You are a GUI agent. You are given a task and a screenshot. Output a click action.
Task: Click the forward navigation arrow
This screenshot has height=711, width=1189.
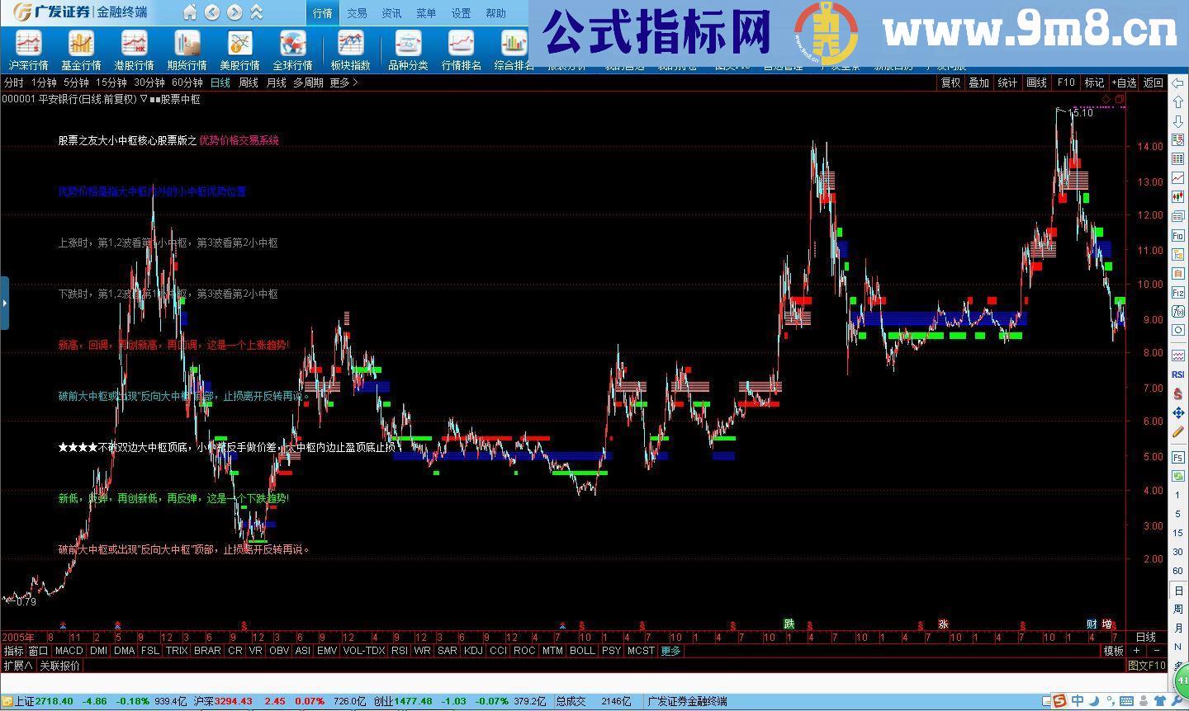click(x=234, y=12)
